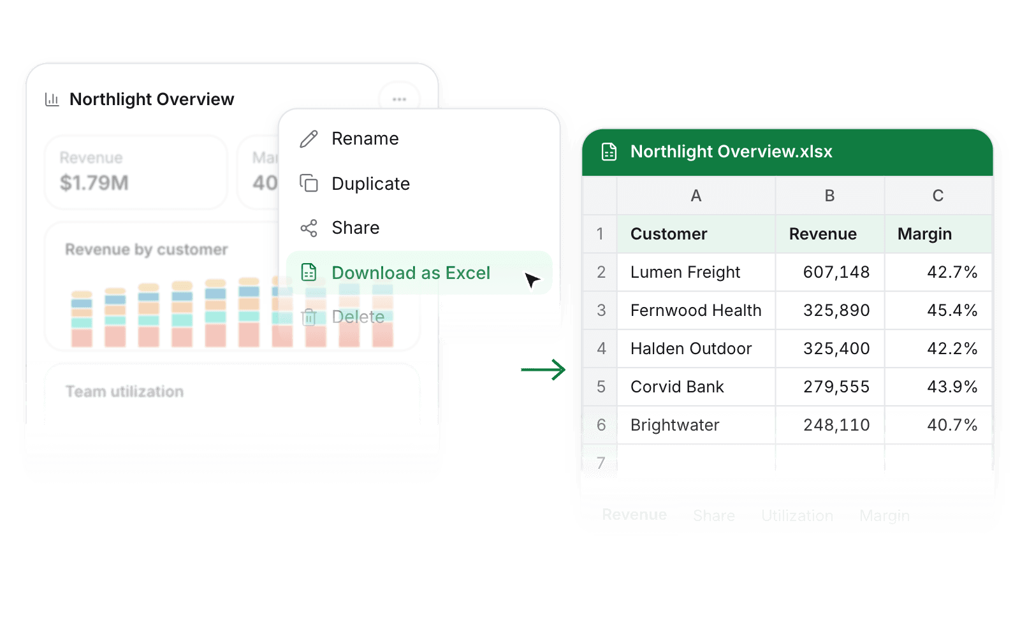Switch to the Share sheet tab

coord(714,515)
